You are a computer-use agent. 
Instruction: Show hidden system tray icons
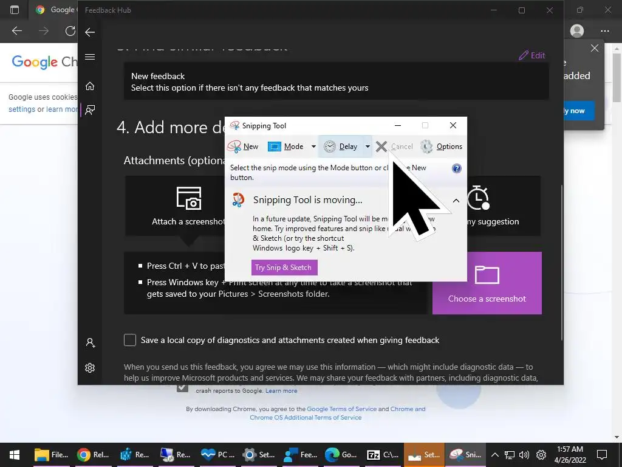(x=494, y=455)
